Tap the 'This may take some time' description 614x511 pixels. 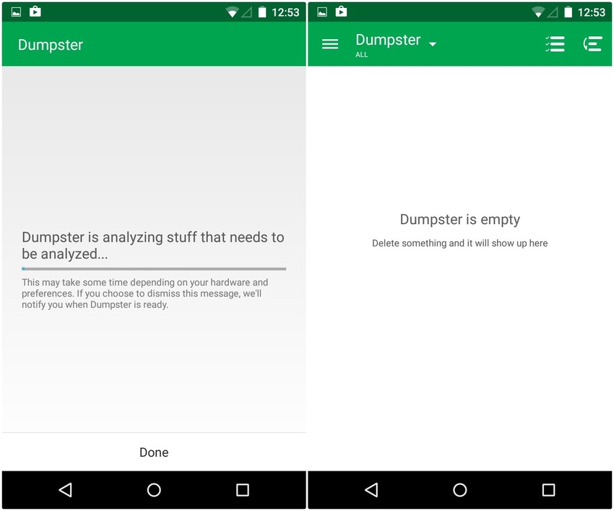[145, 293]
